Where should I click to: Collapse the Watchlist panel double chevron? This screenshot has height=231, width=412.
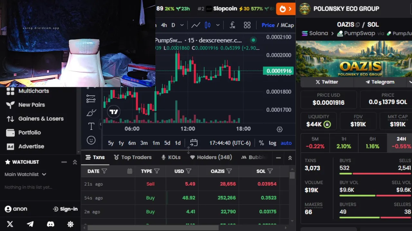click(x=75, y=162)
